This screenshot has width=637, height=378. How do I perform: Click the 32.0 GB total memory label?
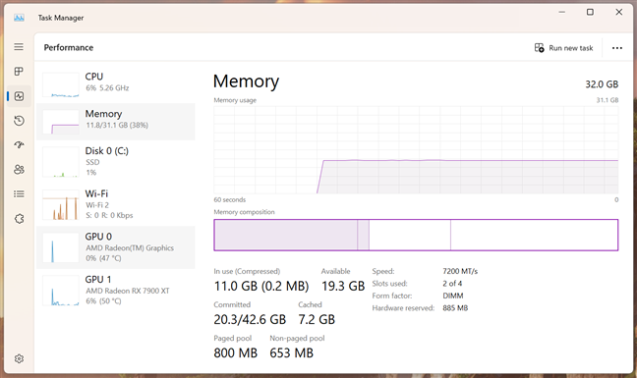[x=602, y=84]
